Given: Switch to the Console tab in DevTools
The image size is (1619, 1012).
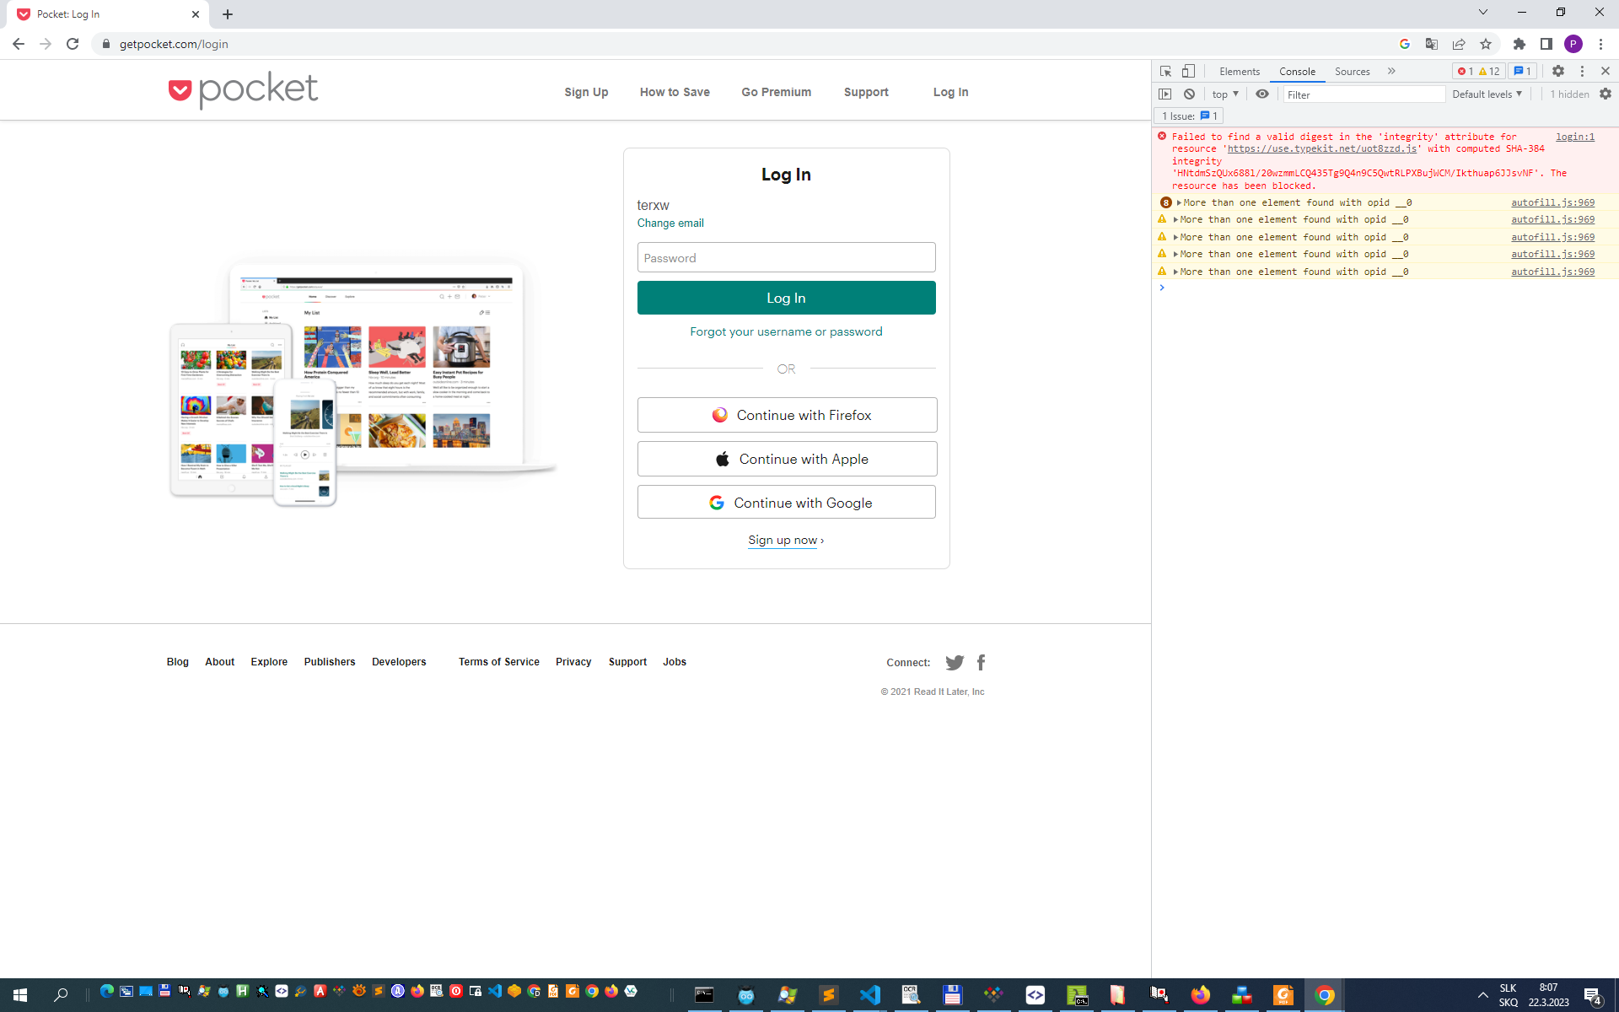Looking at the screenshot, I should pyautogui.click(x=1297, y=72).
